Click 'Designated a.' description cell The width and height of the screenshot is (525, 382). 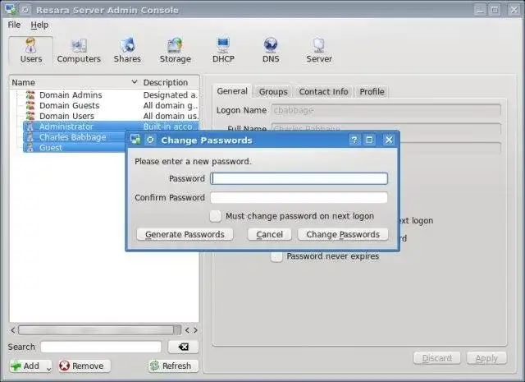[171, 95]
